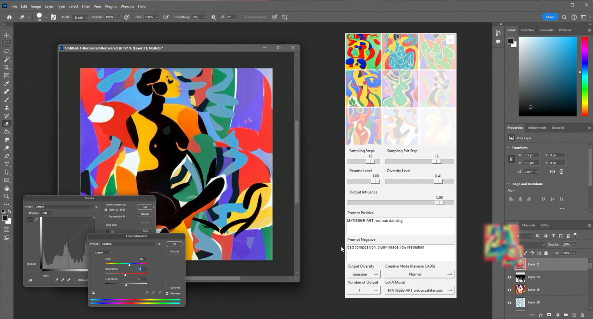593x319 pixels.
Task: Click the Share button
Action: pos(550,17)
